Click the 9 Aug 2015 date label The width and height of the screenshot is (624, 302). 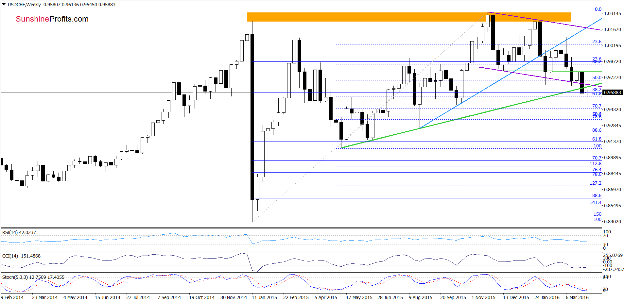pos(421,297)
